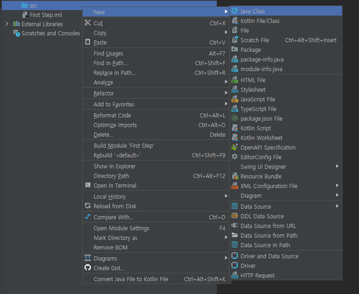
Task: Click the Kotlin Worksheet icon
Action: tap(235, 138)
